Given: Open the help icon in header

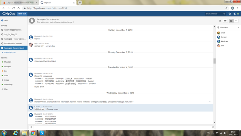Looking at the screenshot, I should [230, 14].
